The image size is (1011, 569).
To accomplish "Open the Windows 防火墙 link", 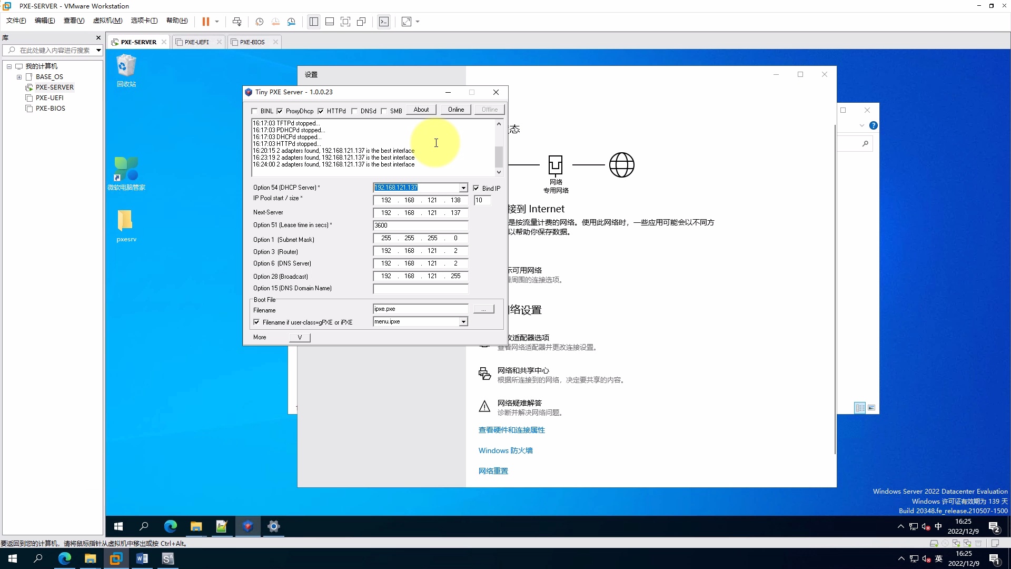I will 504,450.
